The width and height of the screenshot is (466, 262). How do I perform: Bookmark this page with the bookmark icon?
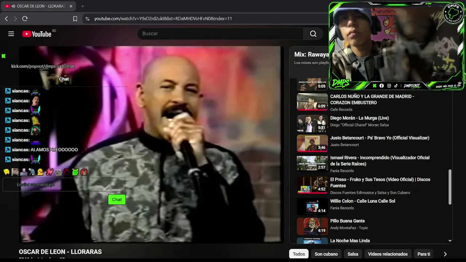click(75, 19)
